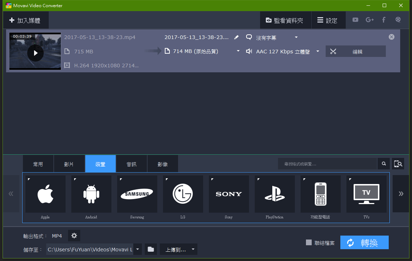Viewport: 412px width, 261px height.
Task: Browse output folder with the folder icon
Action: 150,249
